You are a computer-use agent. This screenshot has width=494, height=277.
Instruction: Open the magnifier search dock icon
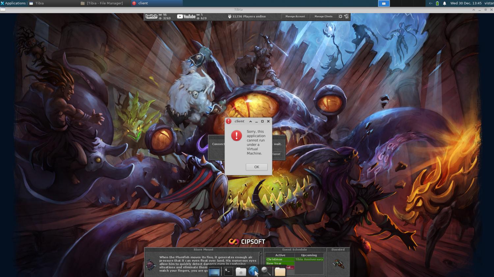pyautogui.click(x=266, y=271)
